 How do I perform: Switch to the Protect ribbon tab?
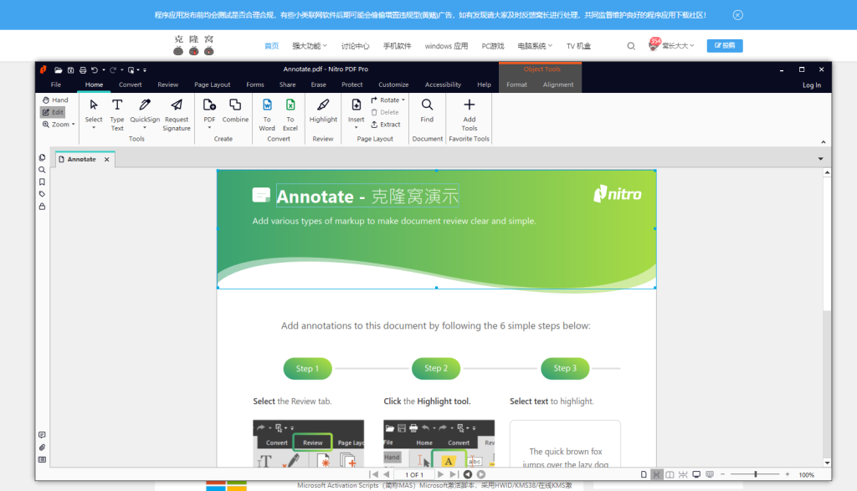pyautogui.click(x=352, y=84)
